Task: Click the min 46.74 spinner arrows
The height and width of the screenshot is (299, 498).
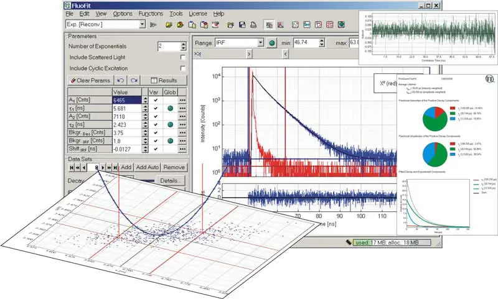Action: (x=322, y=42)
